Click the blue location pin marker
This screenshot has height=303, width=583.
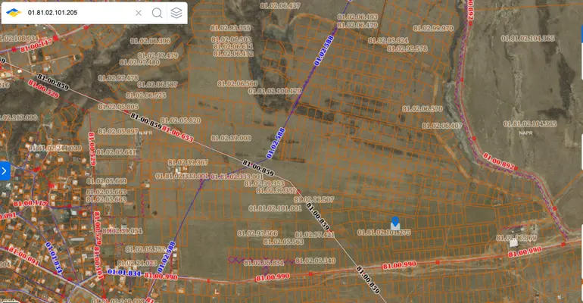395,223
